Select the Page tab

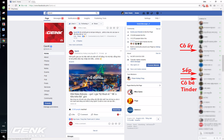(47, 18)
